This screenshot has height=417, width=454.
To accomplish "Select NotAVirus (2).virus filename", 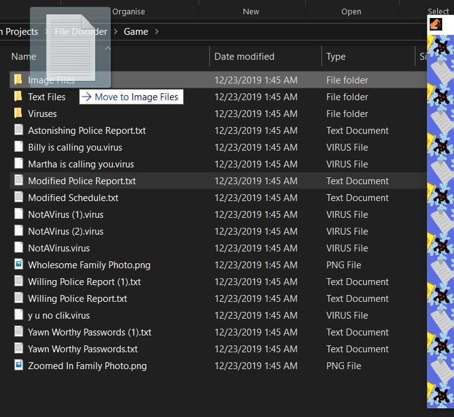I will point(66,232).
